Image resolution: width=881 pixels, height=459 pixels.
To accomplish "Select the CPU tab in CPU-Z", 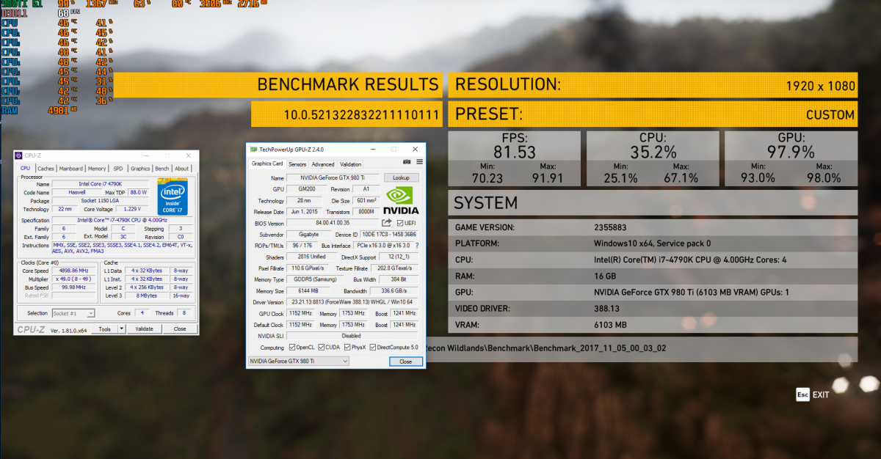I will coord(25,168).
